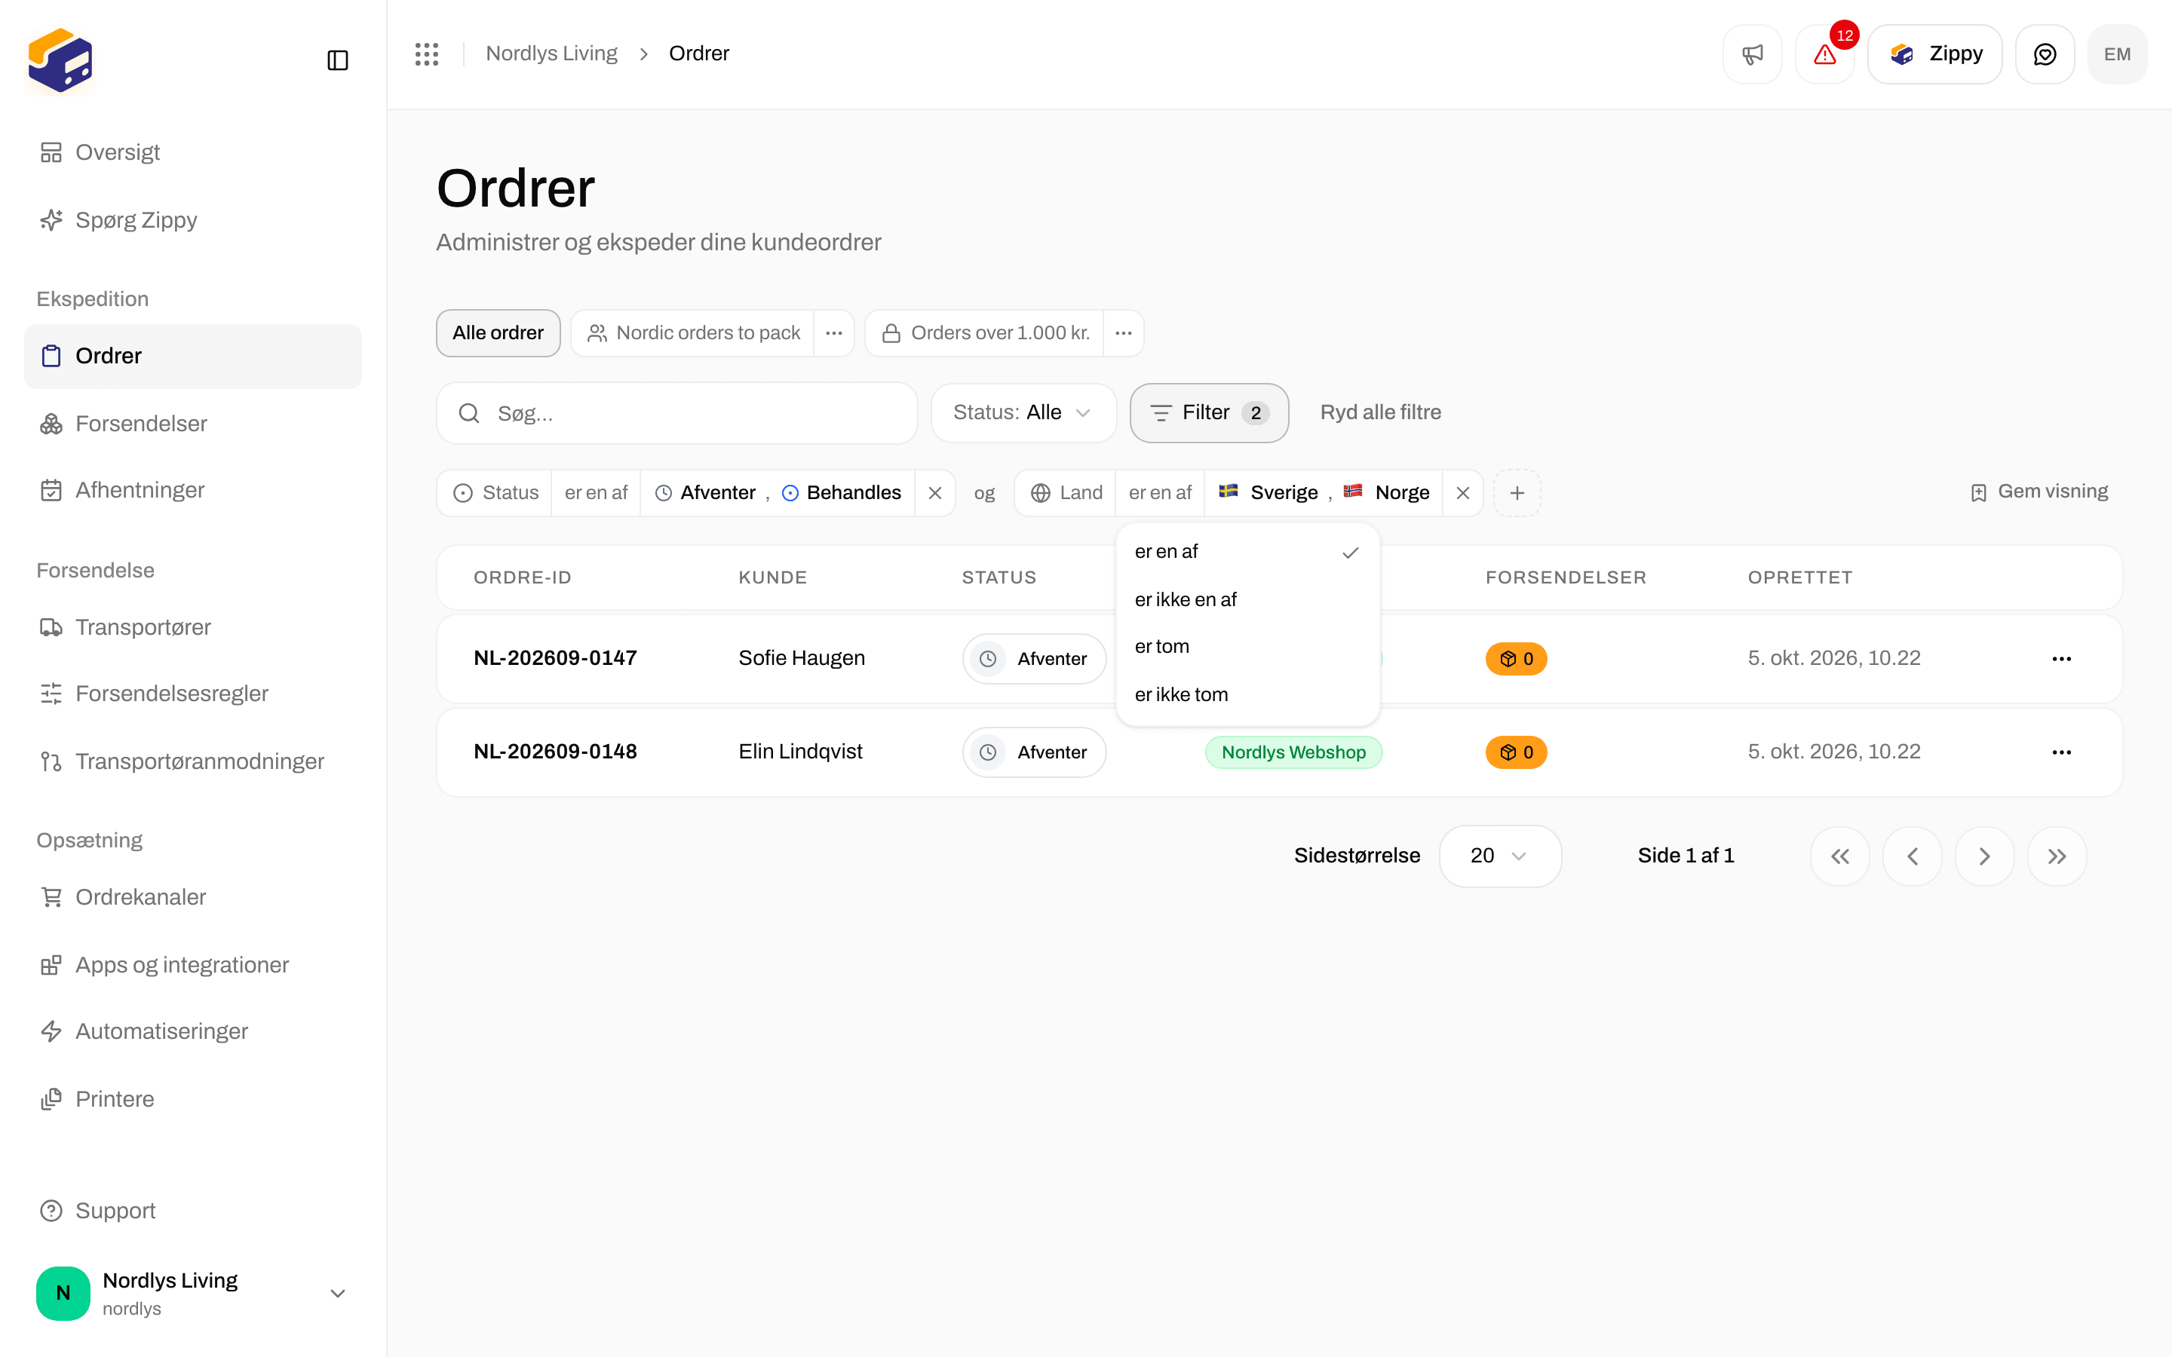
Task: Click Gem visning to save view
Action: [2039, 492]
